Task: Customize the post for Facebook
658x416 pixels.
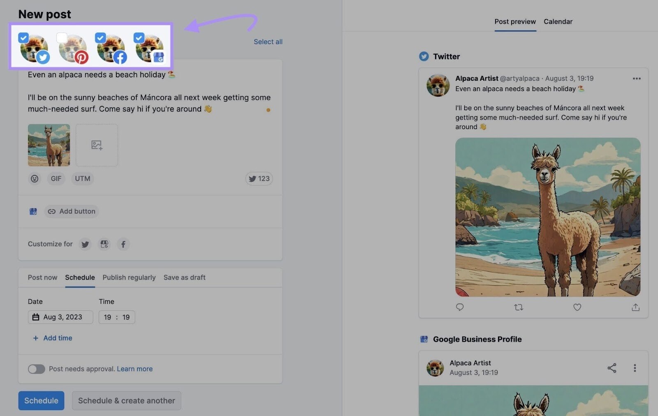Action: [x=123, y=244]
